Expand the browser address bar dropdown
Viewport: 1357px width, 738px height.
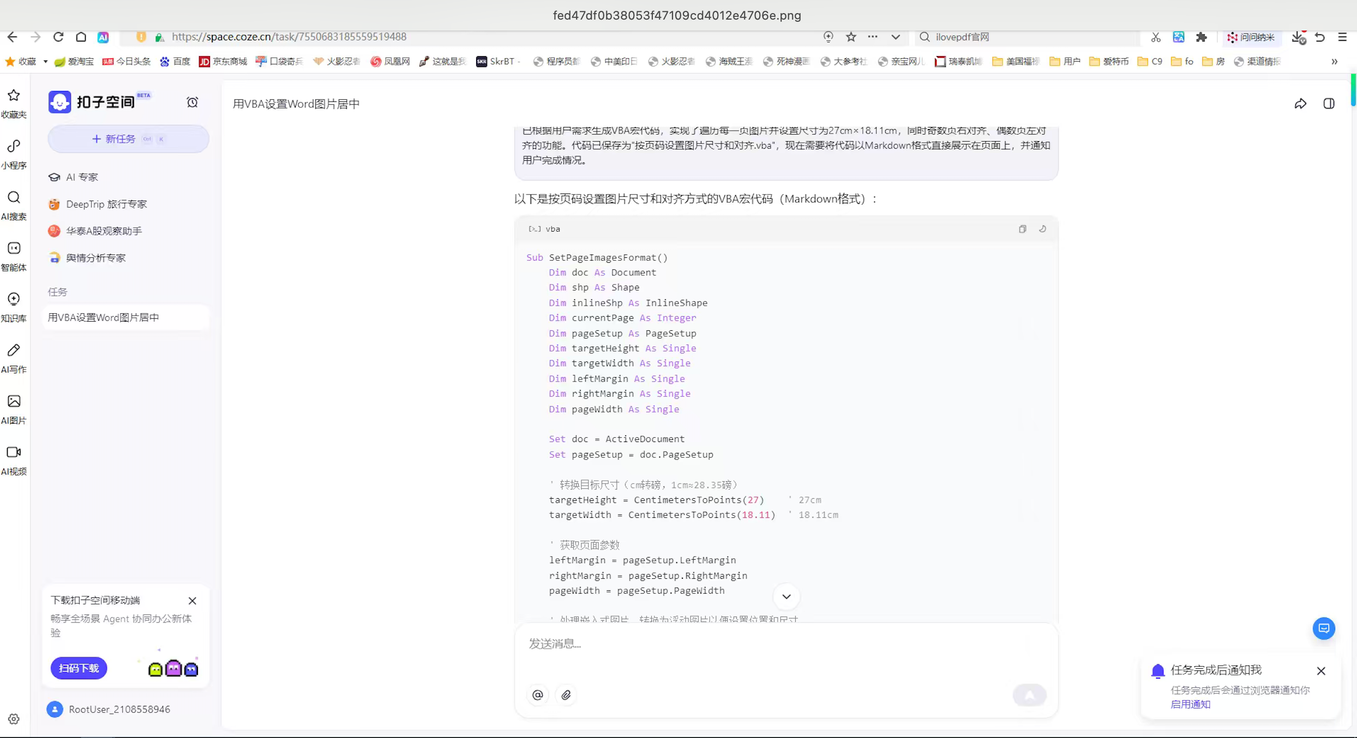896,37
